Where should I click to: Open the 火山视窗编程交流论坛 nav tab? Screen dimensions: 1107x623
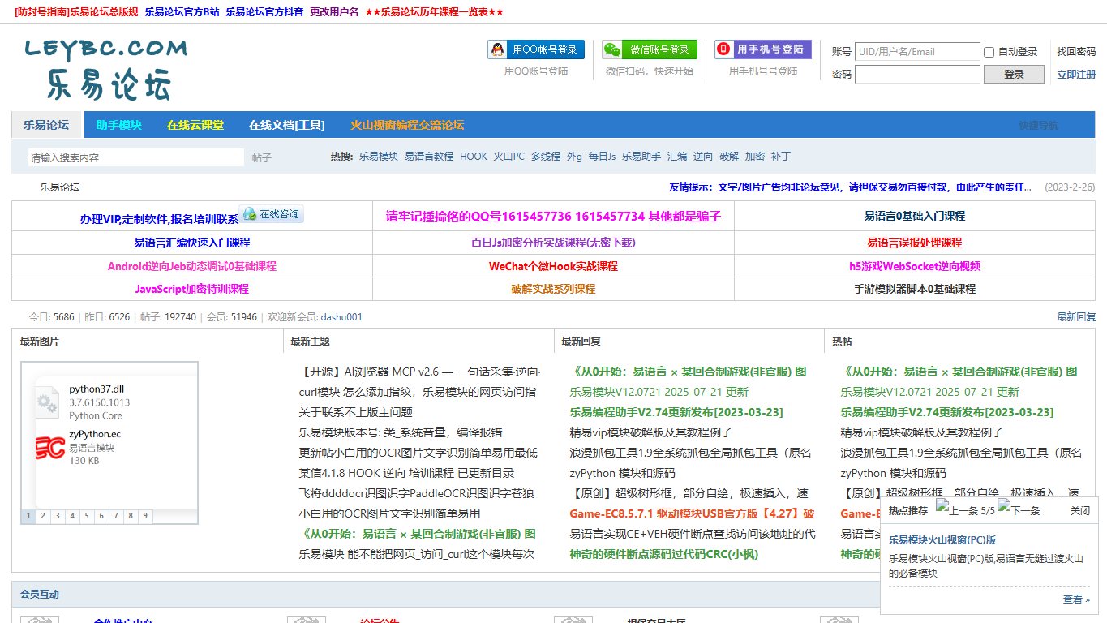pos(407,125)
